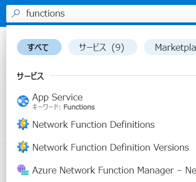
Task: Click the キーワード: Functions subtitle text
Action: 63,107
